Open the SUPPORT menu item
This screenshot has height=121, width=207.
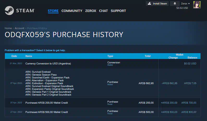coord(118,11)
